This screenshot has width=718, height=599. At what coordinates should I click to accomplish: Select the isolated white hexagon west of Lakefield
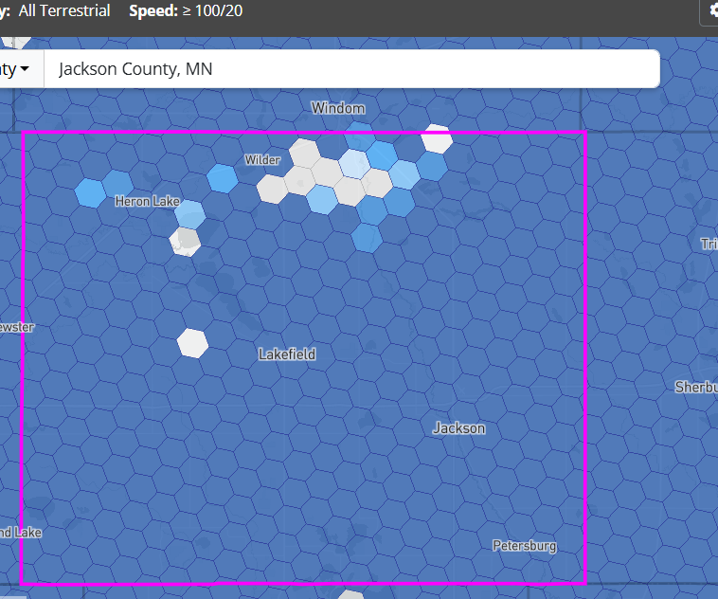coord(192,343)
